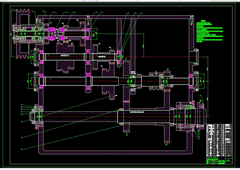Screen dimensions: 240x170
Task: Click the green title block in the drawing corner
Action: click(219, 160)
